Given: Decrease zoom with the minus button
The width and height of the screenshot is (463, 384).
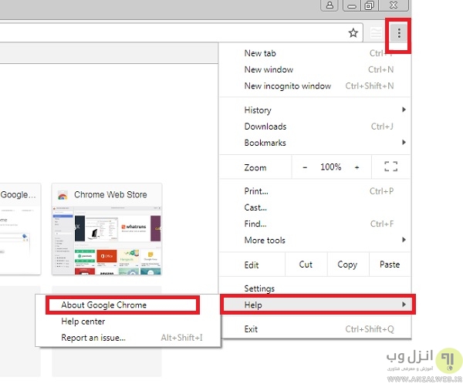Looking at the screenshot, I should [x=305, y=167].
